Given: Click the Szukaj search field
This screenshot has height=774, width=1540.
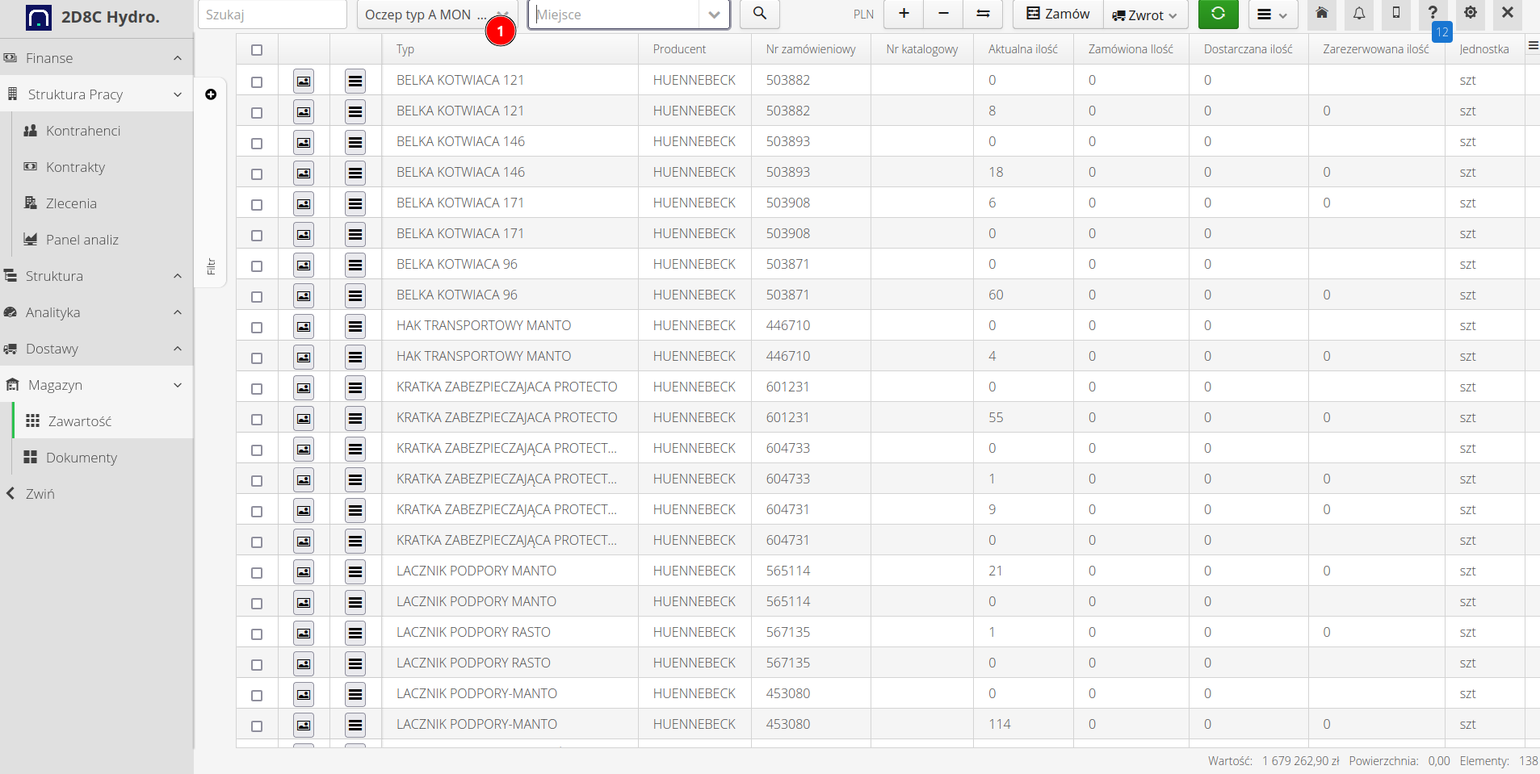Looking at the screenshot, I should point(271,15).
